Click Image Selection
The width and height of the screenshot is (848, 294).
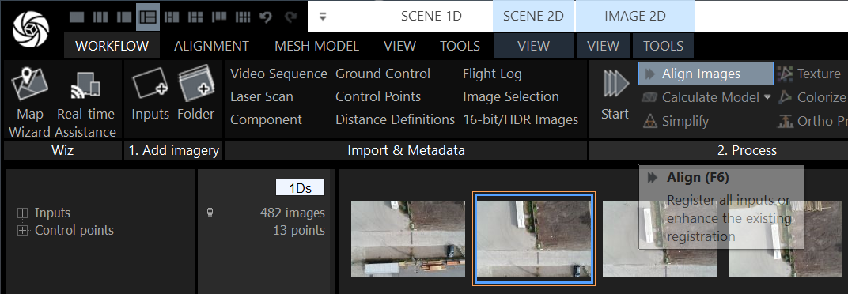(x=511, y=96)
